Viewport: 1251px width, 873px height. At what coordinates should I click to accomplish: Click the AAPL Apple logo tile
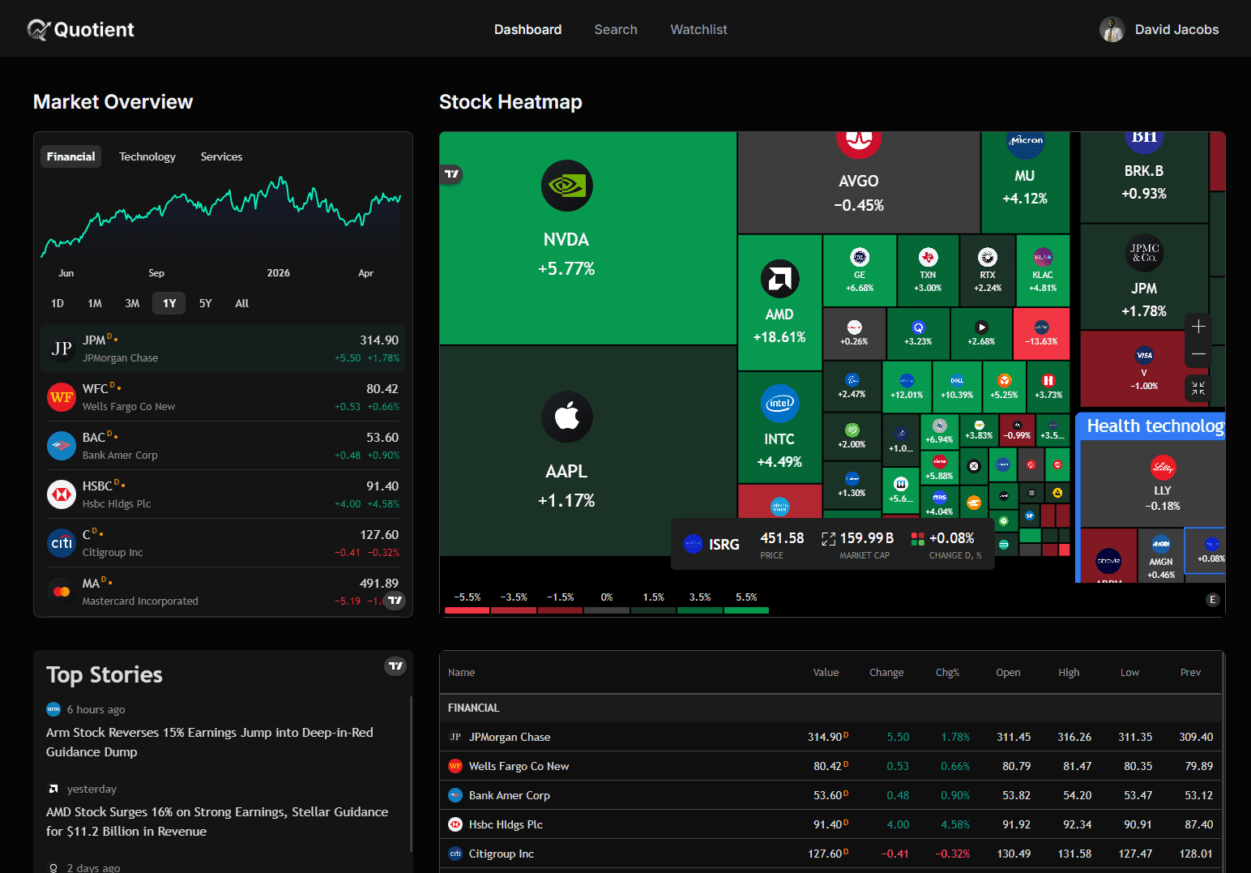[566, 417]
